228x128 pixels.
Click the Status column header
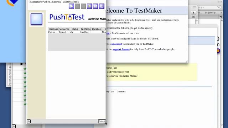tap(75, 29)
